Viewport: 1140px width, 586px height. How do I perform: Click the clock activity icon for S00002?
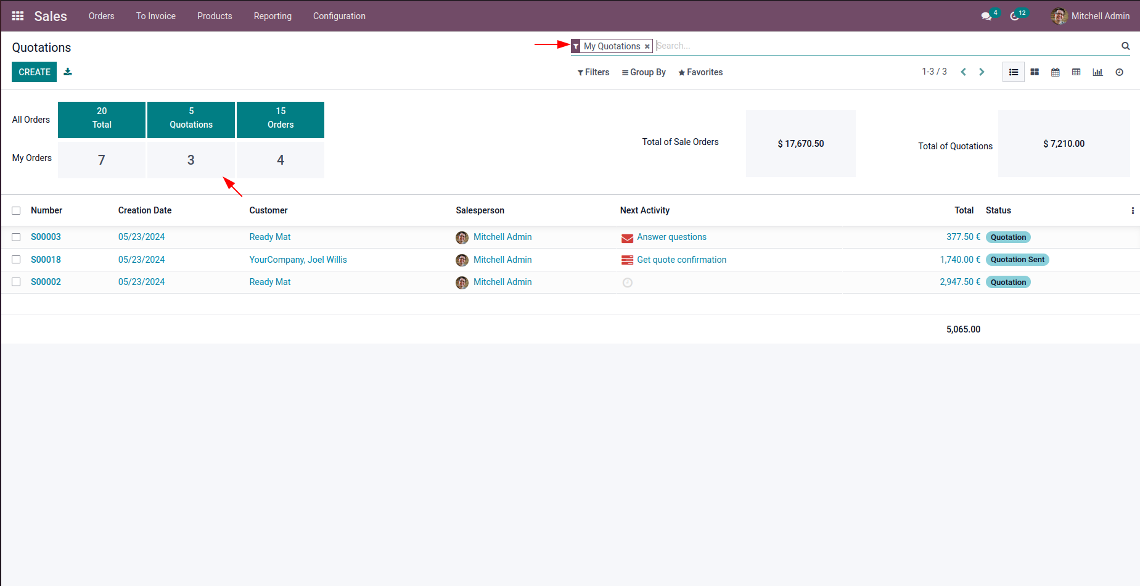point(627,283)
